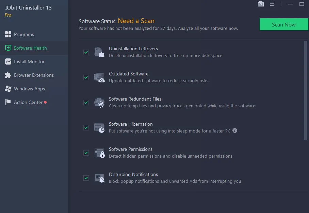Switch to the Install Monitor section

point(29,61)
